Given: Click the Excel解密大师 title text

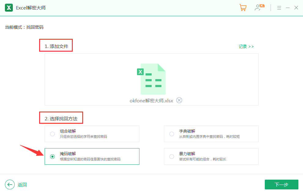Looking at the screenshot, I should tap(31, 8).
